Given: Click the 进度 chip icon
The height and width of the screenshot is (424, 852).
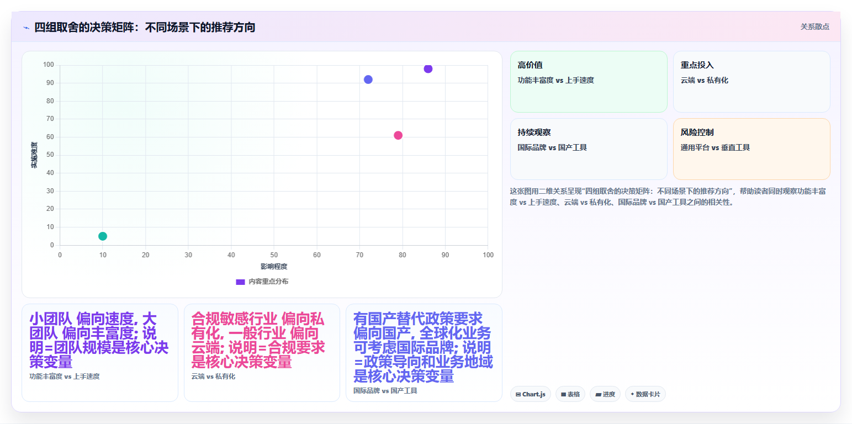Looking at the screenshot, I should pos(598,394).
